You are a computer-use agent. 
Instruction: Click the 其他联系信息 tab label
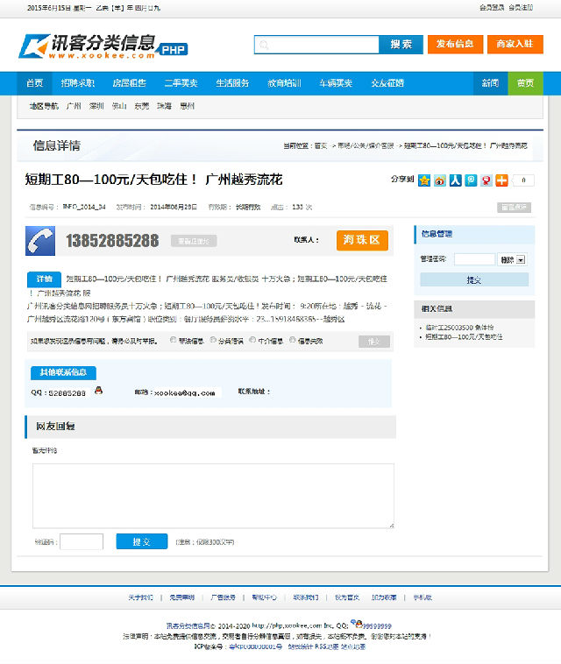click(x=63, y=372)
